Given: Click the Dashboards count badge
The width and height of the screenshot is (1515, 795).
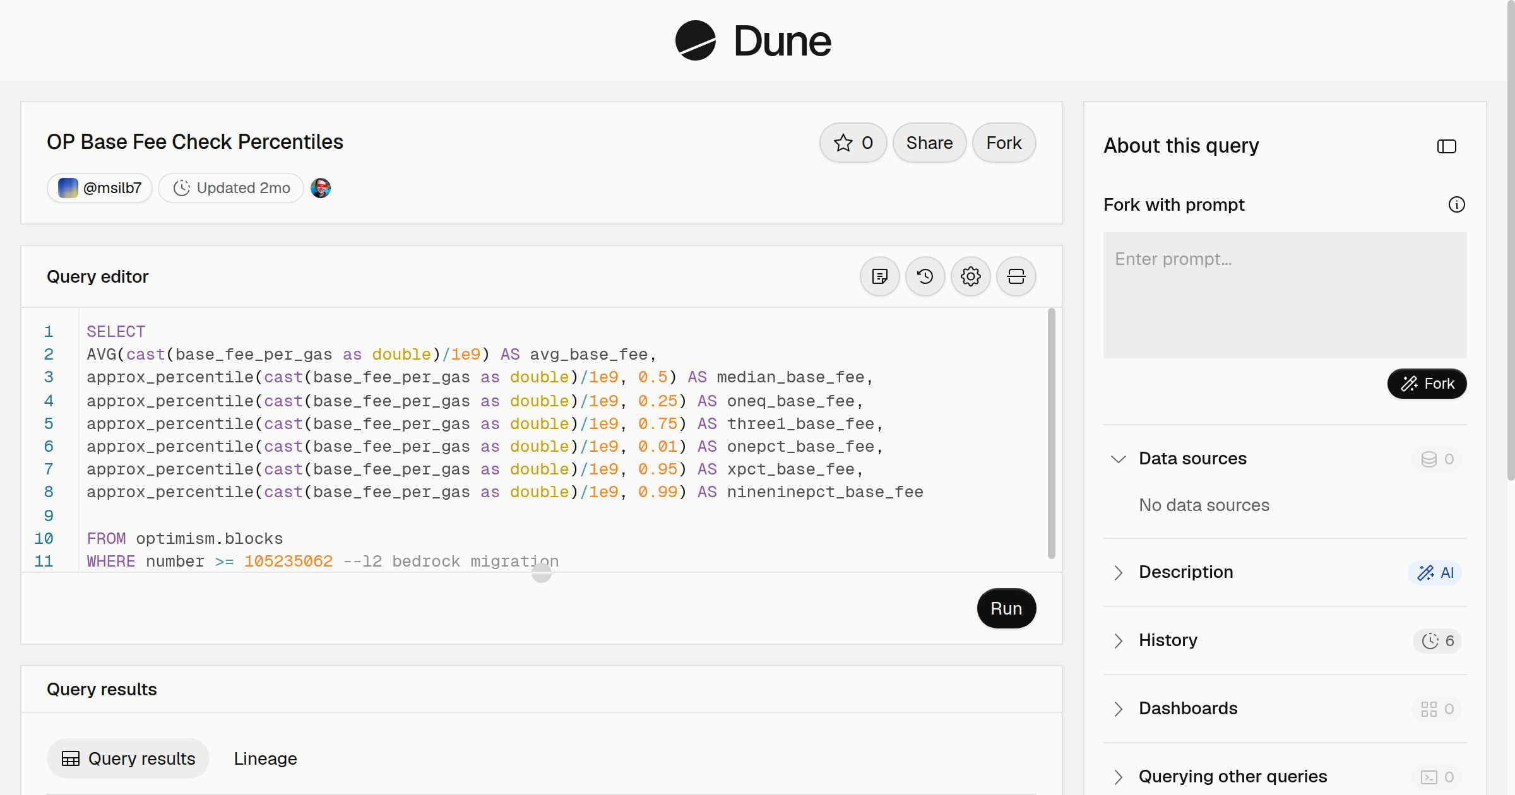Looking at the screenshot, I should tap(1437, 709).
